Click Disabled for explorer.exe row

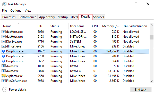tap(128, 76)
